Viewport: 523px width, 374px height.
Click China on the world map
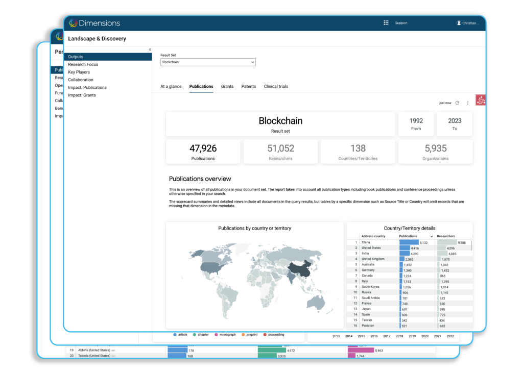point(298,270)
